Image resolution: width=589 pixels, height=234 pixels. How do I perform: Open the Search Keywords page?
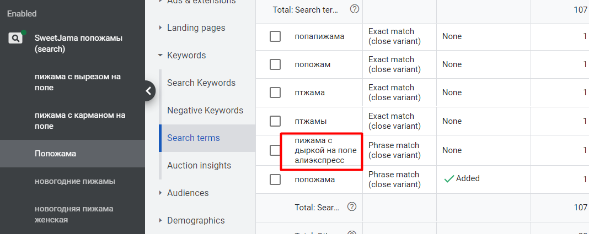(x=201, y=83)
